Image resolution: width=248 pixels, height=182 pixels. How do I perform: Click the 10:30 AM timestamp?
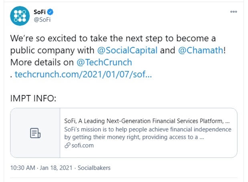pyautogui.click(x=22, y=168)
